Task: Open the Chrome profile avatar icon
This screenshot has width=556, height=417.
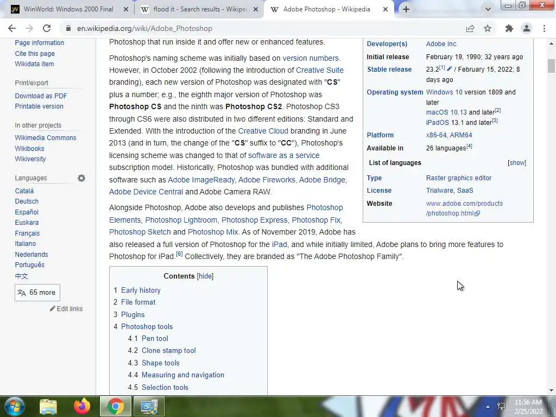Action: pyautogui.click(x=527, y=28)
